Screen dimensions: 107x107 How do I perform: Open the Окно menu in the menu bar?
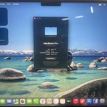click(x=9, y=4)
